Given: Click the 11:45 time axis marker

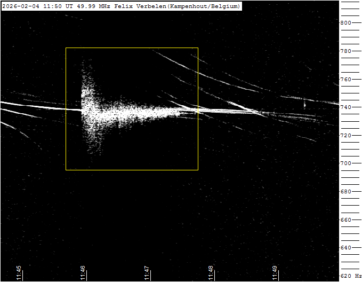Looking at the screenshot, I should [x=19, y=272].
